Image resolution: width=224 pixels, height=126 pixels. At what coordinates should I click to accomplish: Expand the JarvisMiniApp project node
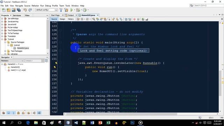(x=2, y=19)
